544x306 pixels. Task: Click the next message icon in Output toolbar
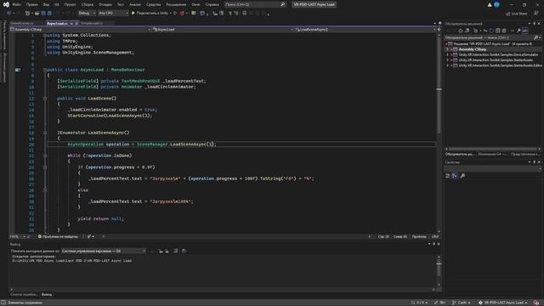167,251
